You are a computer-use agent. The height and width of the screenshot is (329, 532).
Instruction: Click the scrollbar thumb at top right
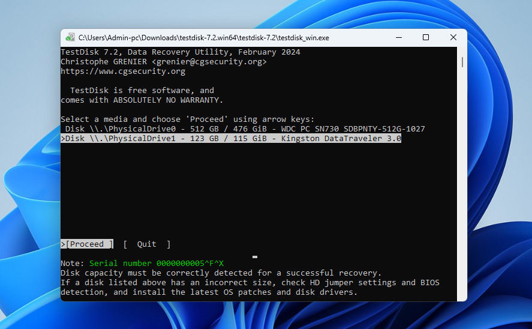(462, 62)
